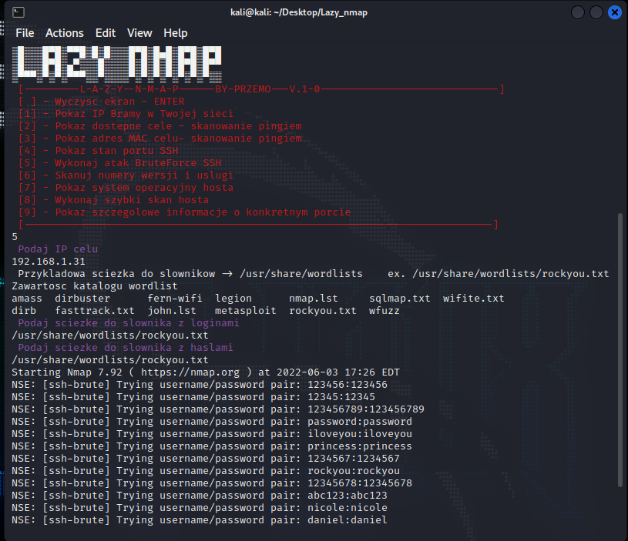Click the pair nicole:nicole
The image size is (628, 541).
click(x=348, y=508)
